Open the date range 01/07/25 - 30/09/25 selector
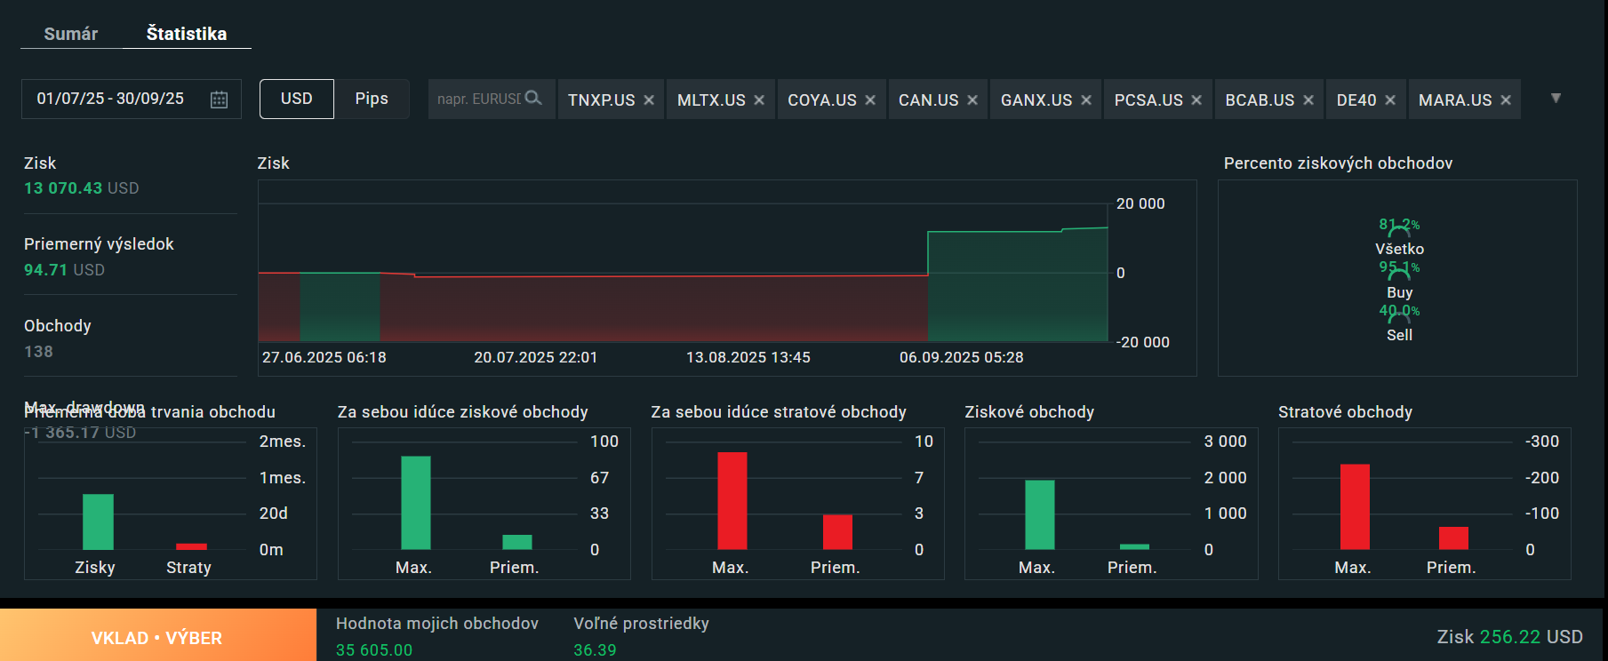 (x=132, y=99)
